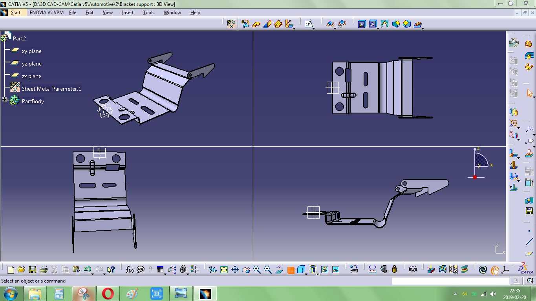Select the xy plane in tree
This screenshot has width=536, height=301.
[x=31, y=51]
